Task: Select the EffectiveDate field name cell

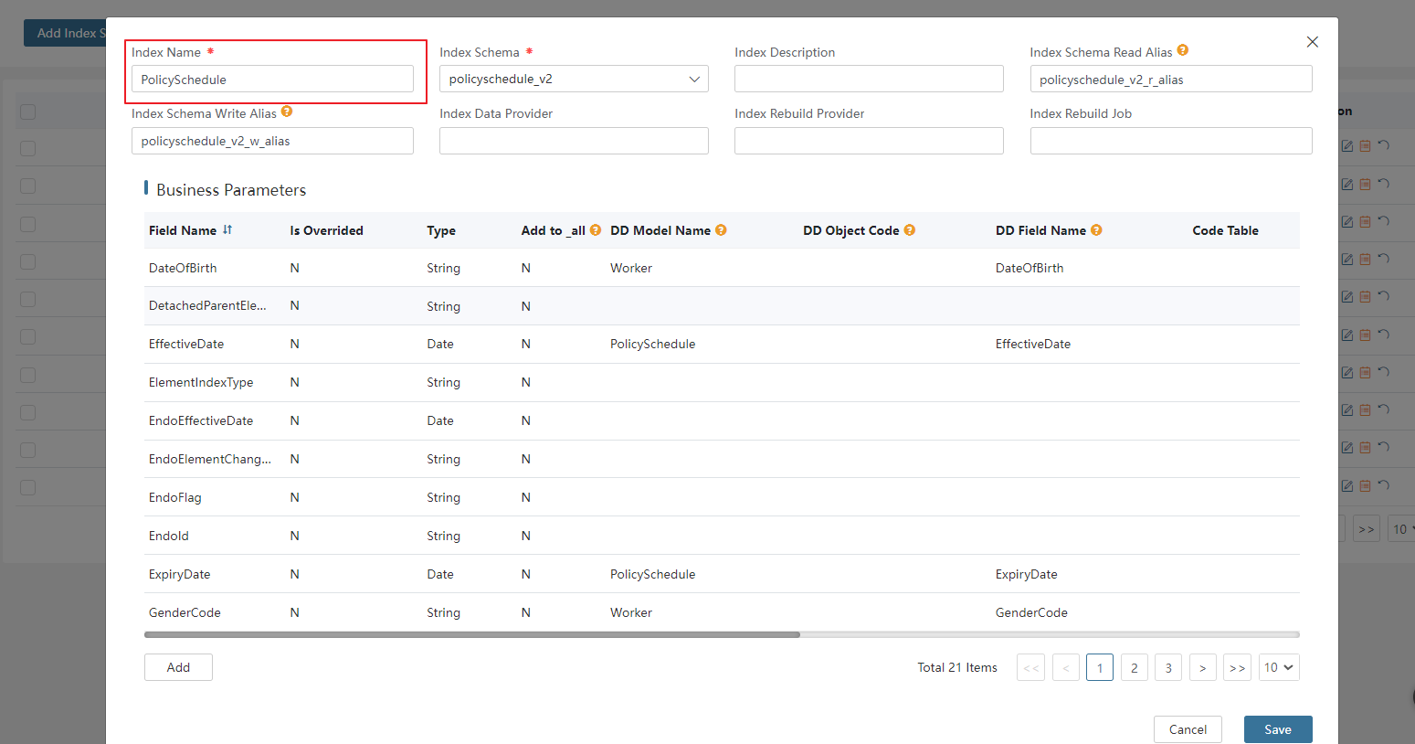Action: coord(186,344)
